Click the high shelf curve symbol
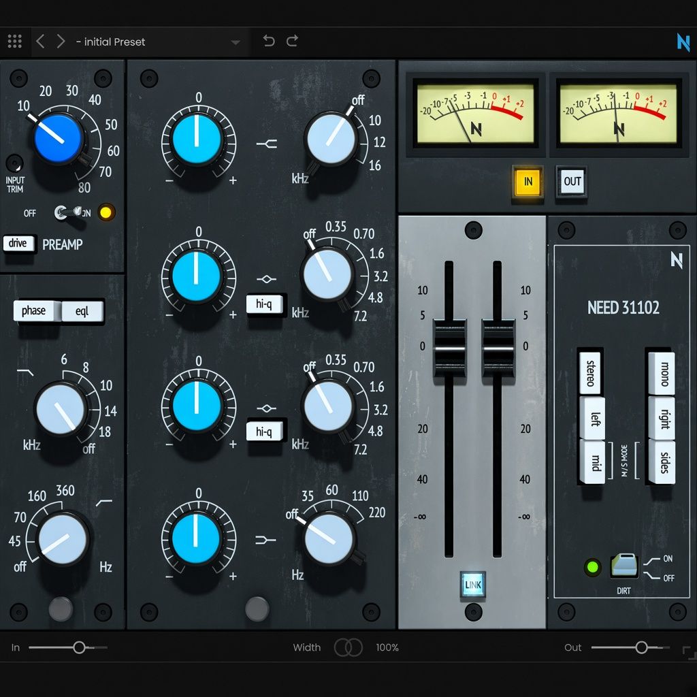Viewport: 697px width, 697px height. pos(267,144)
